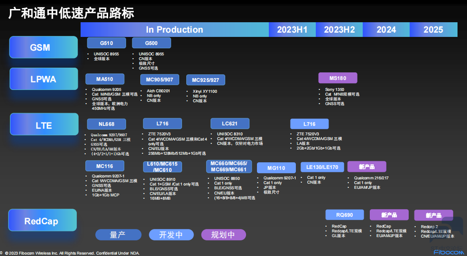This screenshot has height=256, width=467.
Task: Click the EU/NA版本 bullet
Action: 102,190
